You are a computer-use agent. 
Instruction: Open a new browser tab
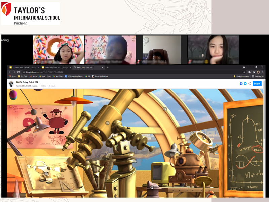coord(108,67)
